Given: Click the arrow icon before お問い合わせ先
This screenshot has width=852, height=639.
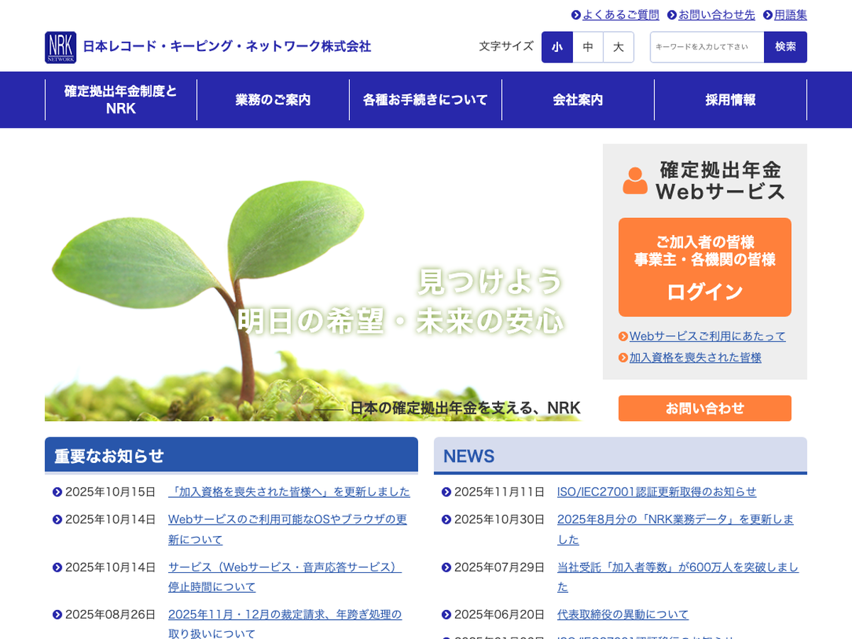Looking at the screenshot, I should click(672, 15).
